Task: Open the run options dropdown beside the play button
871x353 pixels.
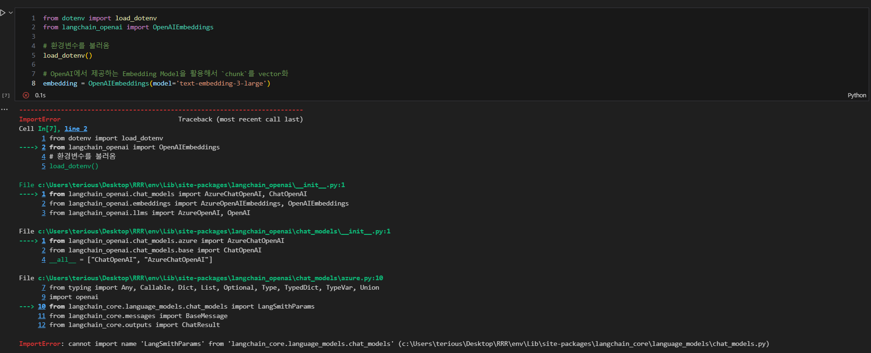Action: [x=11, y=13]
